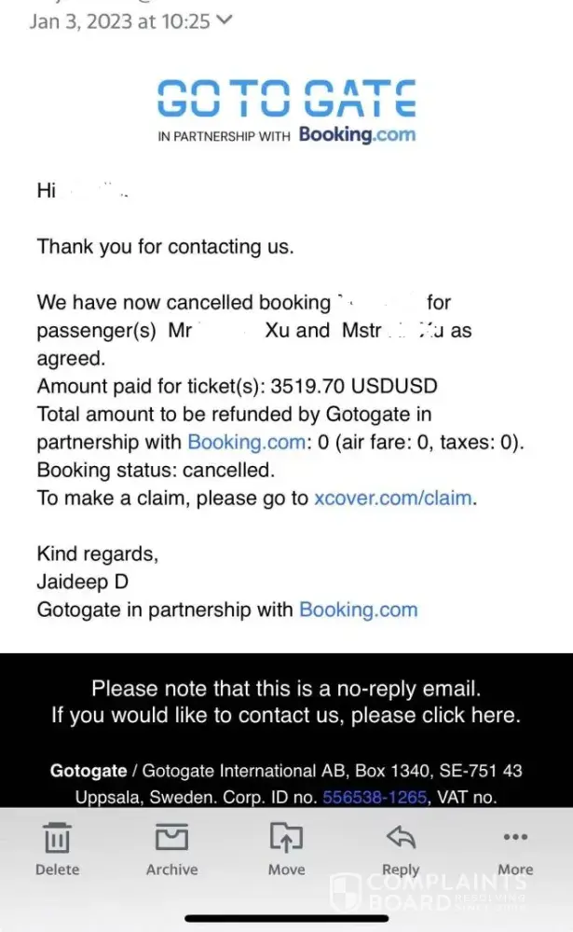Open the xcover.com/claim link

394,498
